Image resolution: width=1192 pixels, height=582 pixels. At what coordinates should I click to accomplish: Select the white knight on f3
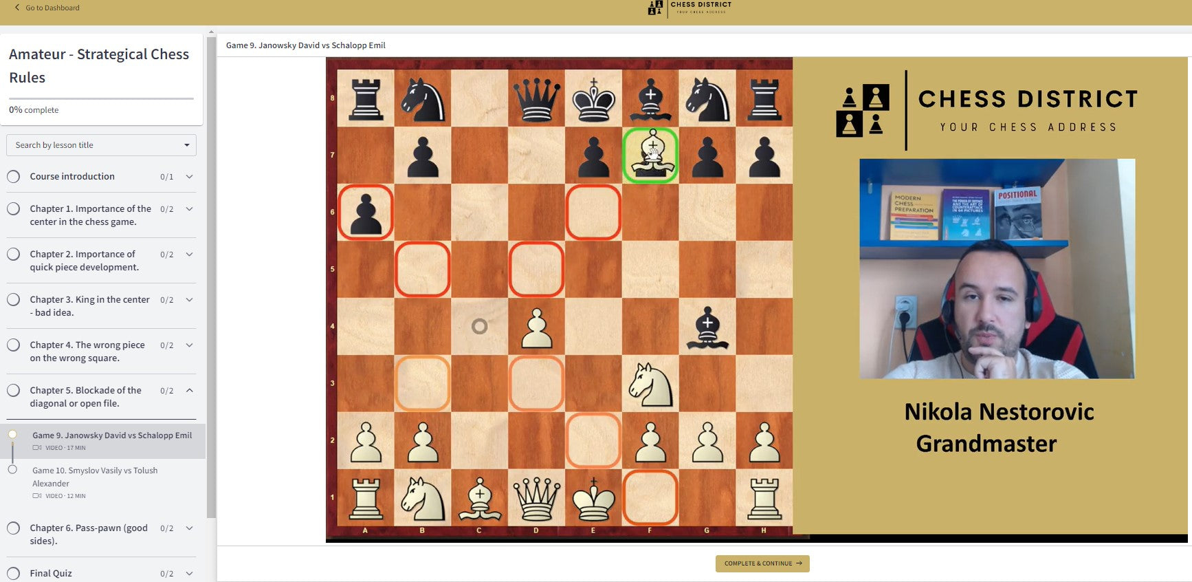(x=650, y=385)
